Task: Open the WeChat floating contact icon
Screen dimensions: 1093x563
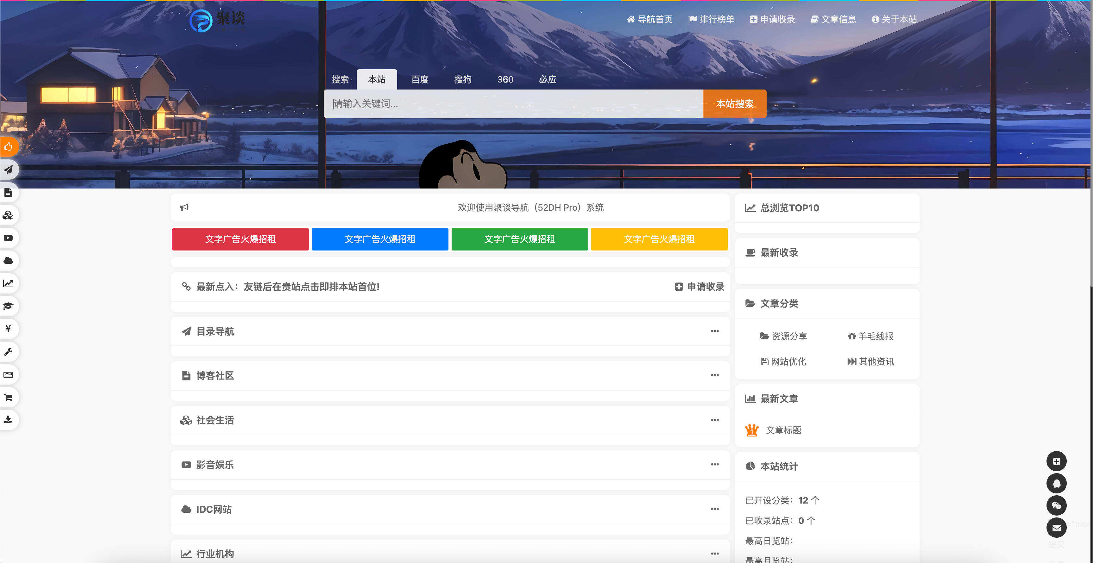Action: pos(1057,506)
